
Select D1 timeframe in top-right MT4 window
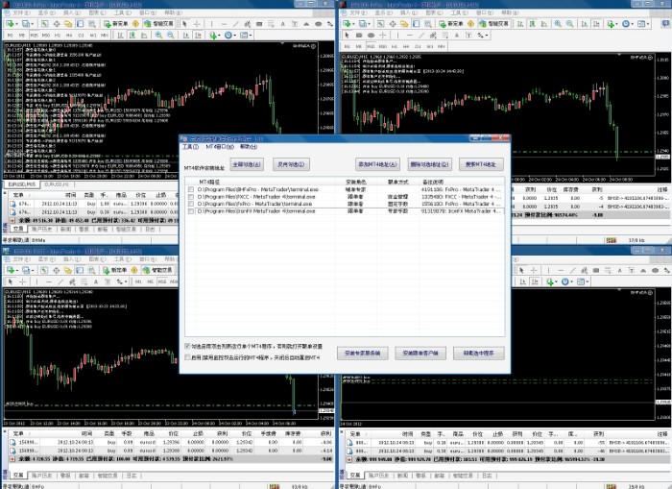418,46
